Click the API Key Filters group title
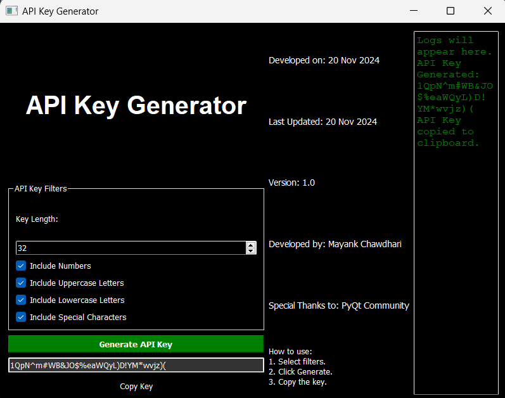This screenshot has width=505, height=398. (x=41, y=189)
